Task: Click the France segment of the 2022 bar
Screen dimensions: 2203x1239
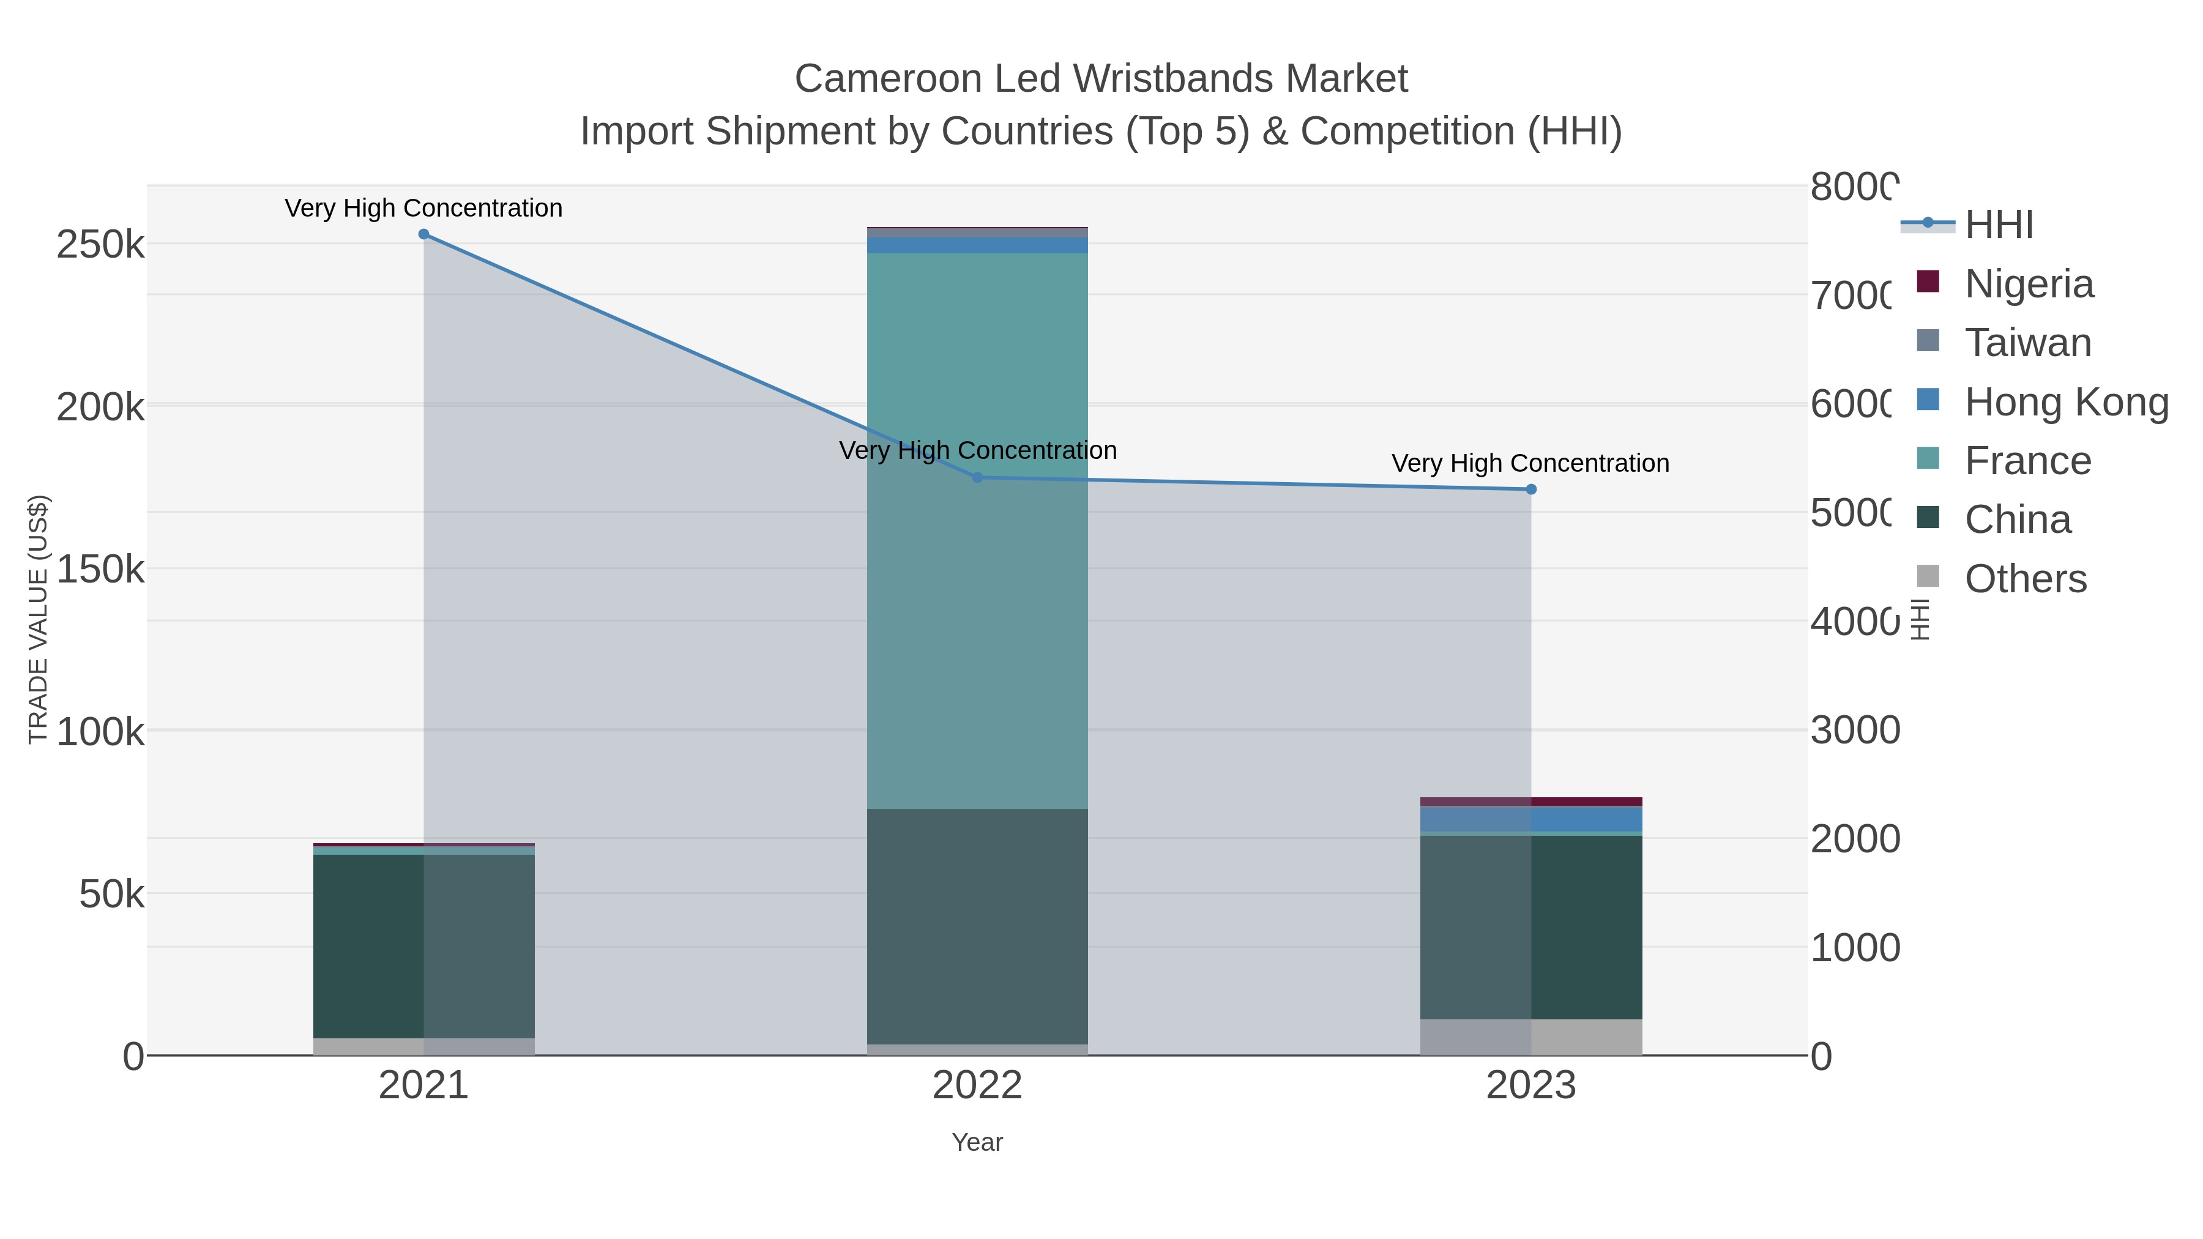Action: click(977, 530)
